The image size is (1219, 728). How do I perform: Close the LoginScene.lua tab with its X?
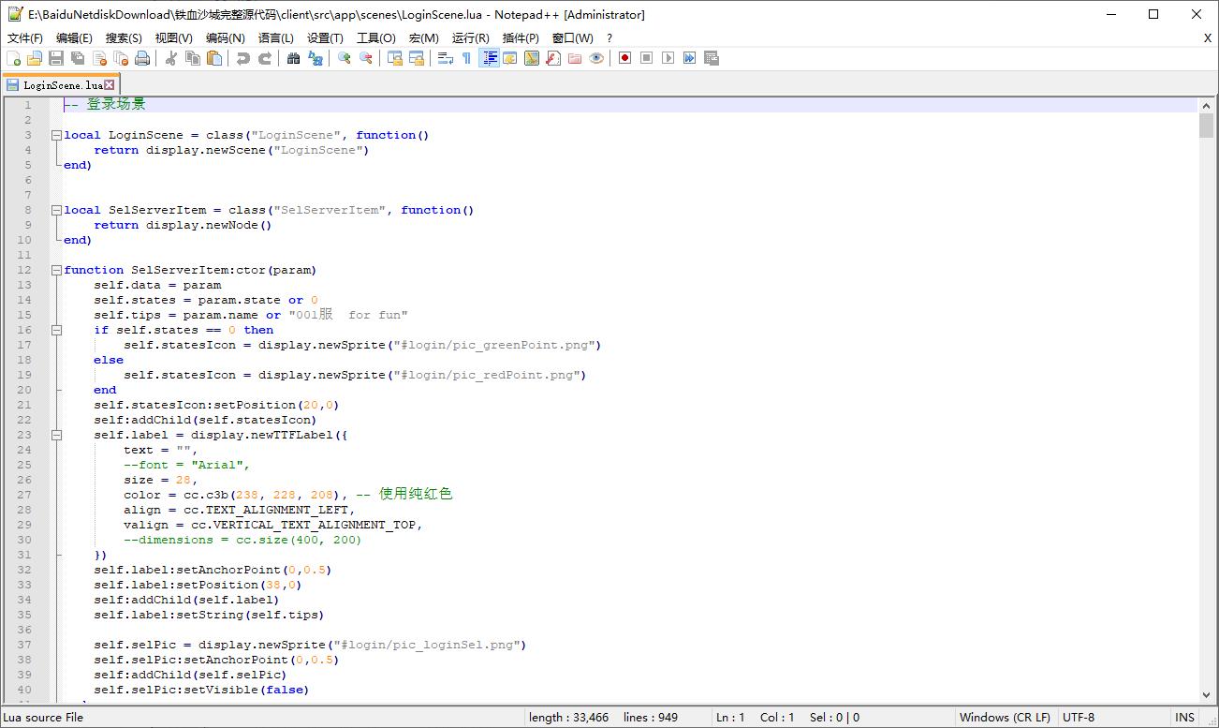click(x=110, y=85)
